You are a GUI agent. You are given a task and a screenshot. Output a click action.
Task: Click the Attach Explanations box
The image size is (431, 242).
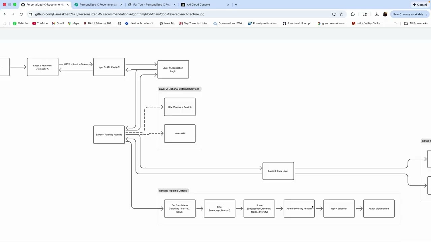(x=379, y=209)
